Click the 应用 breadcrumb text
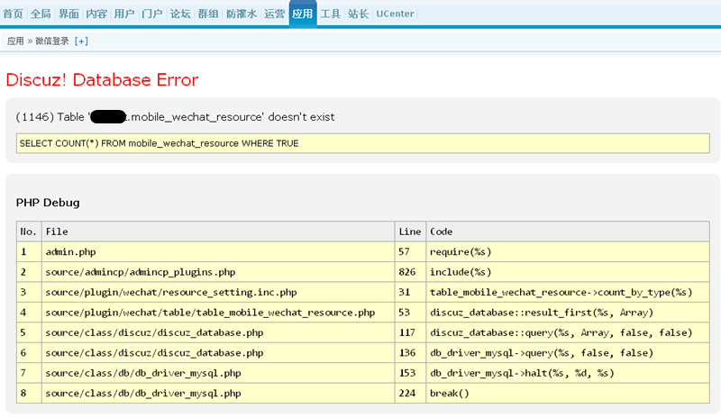721x418 pixels. (x=15, y=41)
